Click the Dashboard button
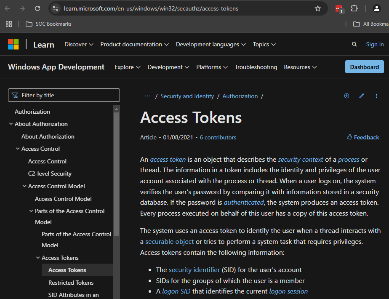389x299 pixels. pyautogui.click(x=364, y=67)
